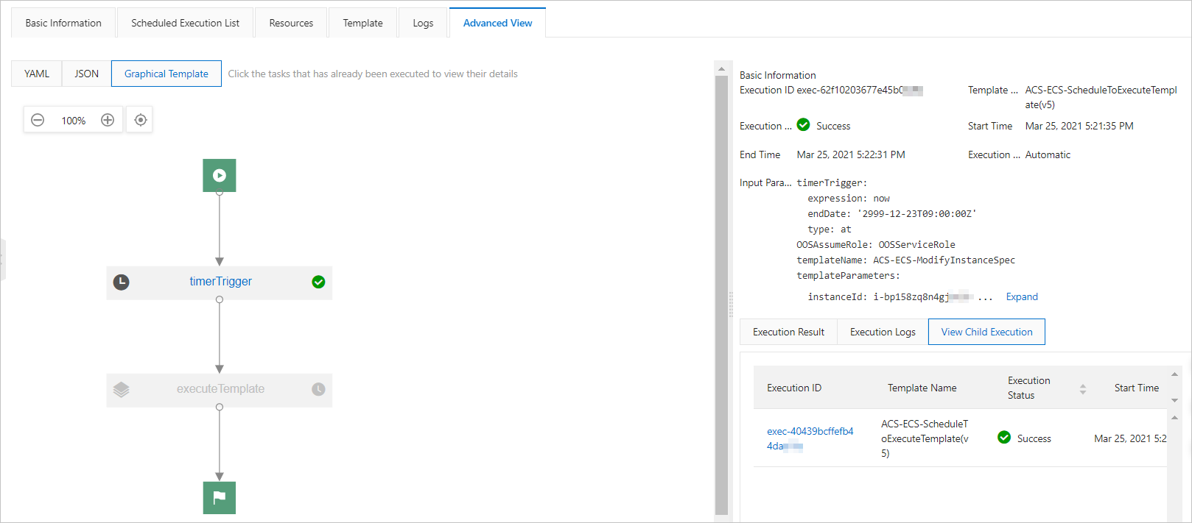Click scroll up arrow of details panel
The image size is (1192, 523).
(721, 68)
